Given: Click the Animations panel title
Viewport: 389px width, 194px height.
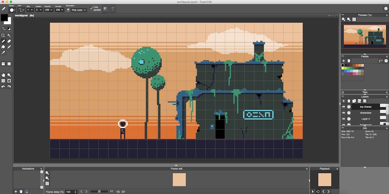Looking at the screenshot, I should coord(28,169).
